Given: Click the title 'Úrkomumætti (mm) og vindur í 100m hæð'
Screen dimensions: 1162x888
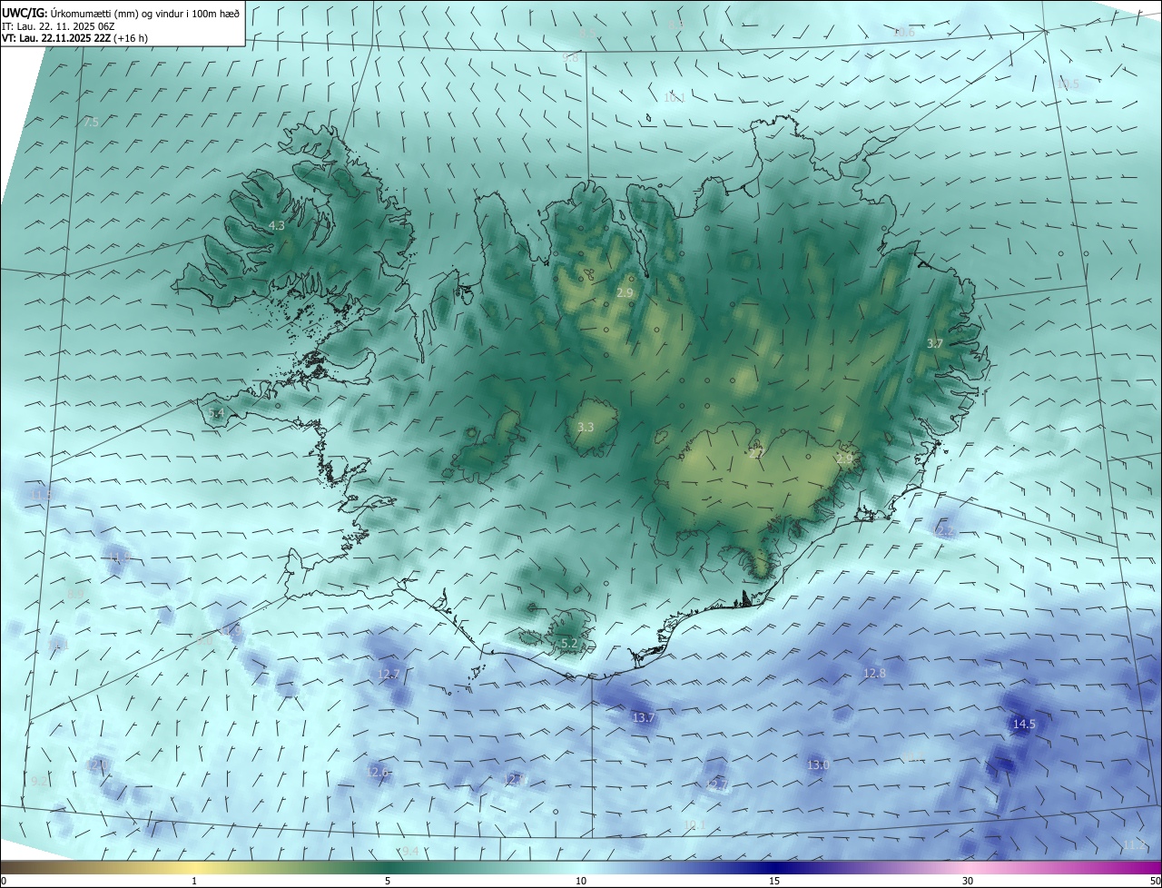Looking at the screenshot, I should coord(144,13).
